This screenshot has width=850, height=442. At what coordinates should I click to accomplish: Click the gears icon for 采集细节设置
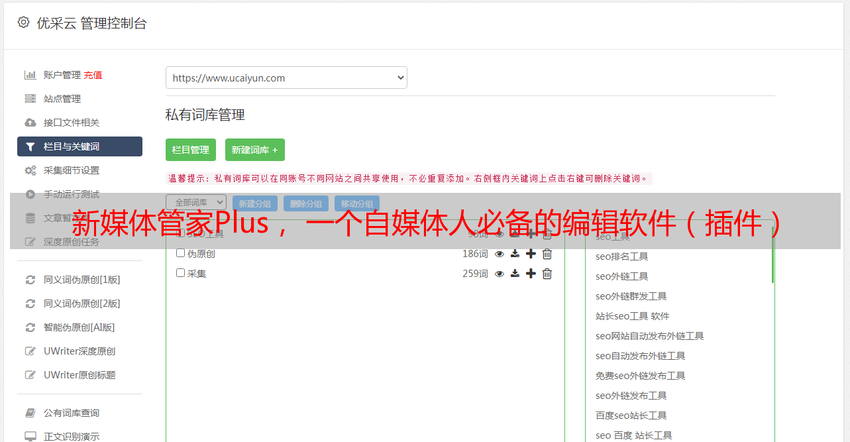coord(30,170)
